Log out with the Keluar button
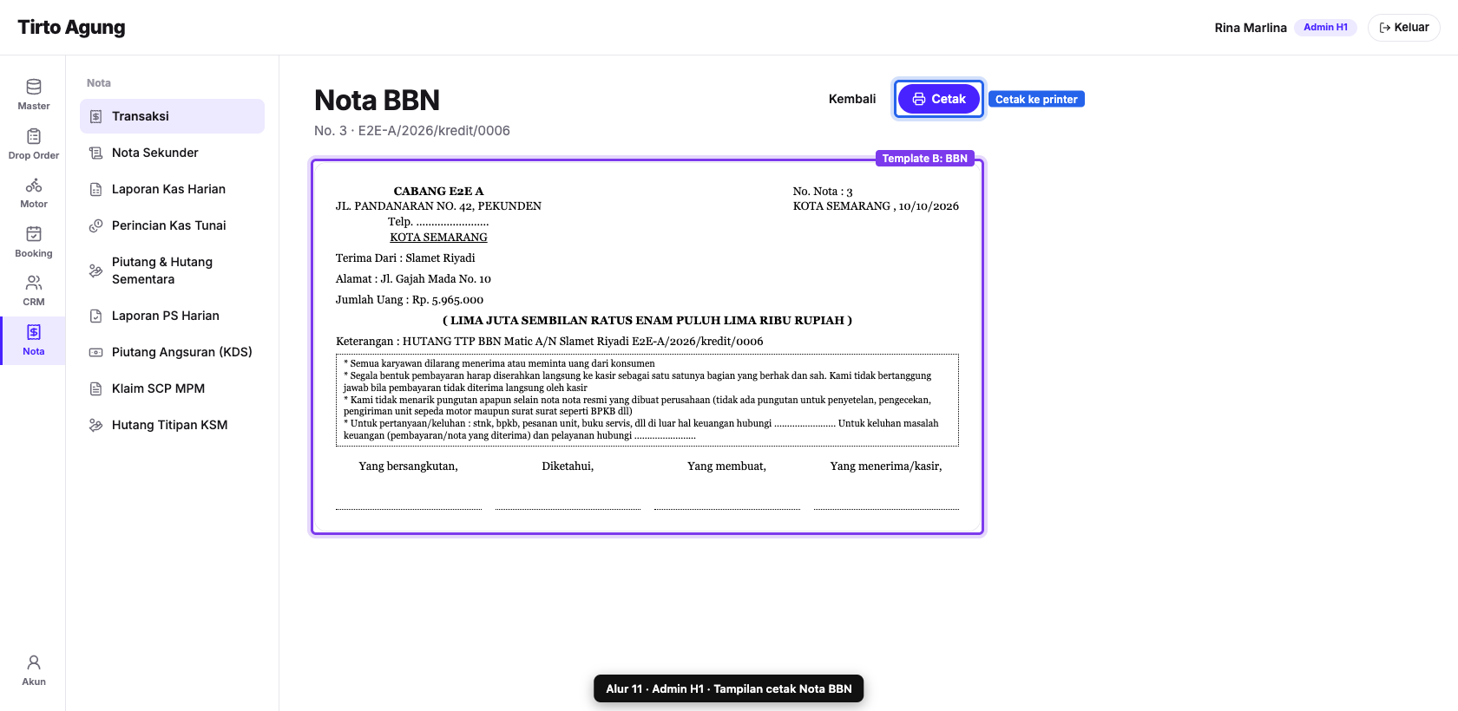This screenshot has width=1458, height=711. coord(1403,28)
